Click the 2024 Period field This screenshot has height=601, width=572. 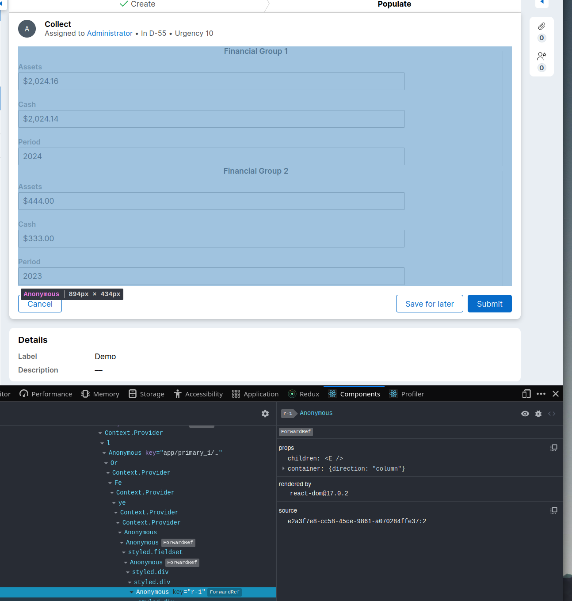[211, 156]
